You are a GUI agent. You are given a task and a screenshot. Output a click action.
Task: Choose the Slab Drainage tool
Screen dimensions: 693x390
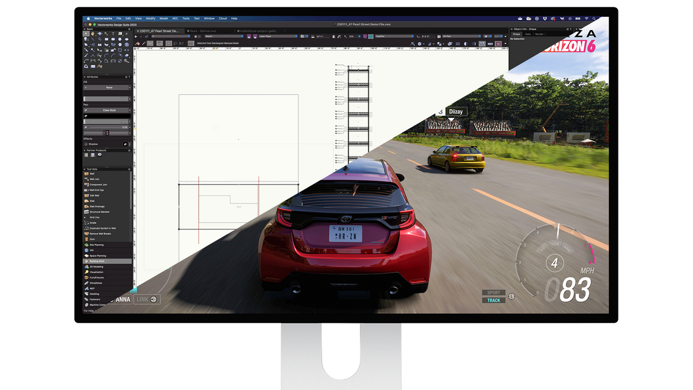click(106, 206)
